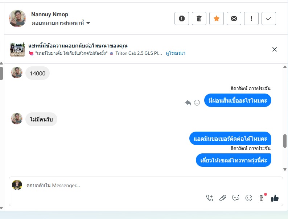The width and height of the screenshot is (288, 219).
Task: Click the baht payment icon
Action: pos(262,198)
